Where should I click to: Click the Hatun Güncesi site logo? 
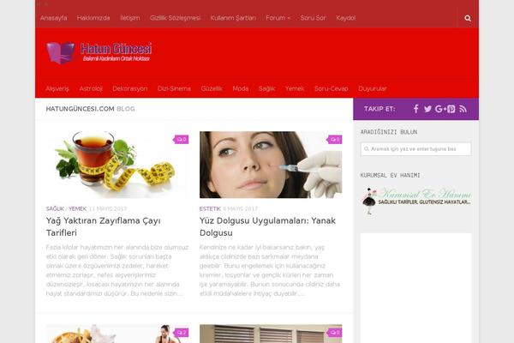99,52
